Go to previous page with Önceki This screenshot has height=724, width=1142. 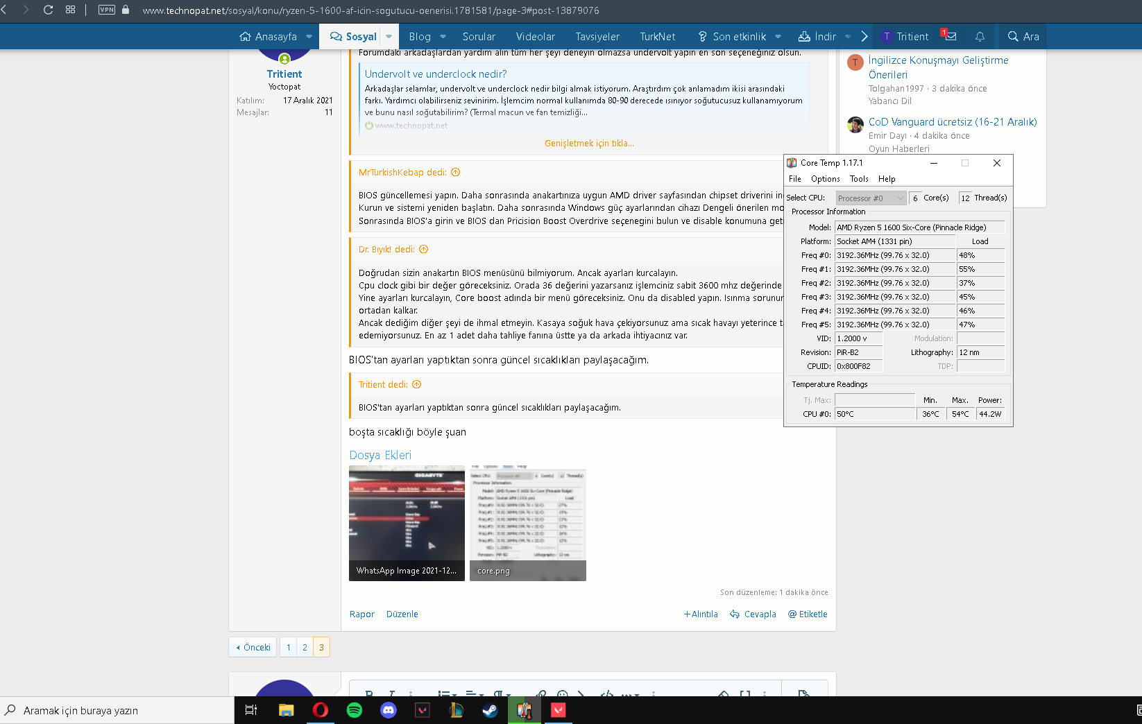click(x=253, y=647)
